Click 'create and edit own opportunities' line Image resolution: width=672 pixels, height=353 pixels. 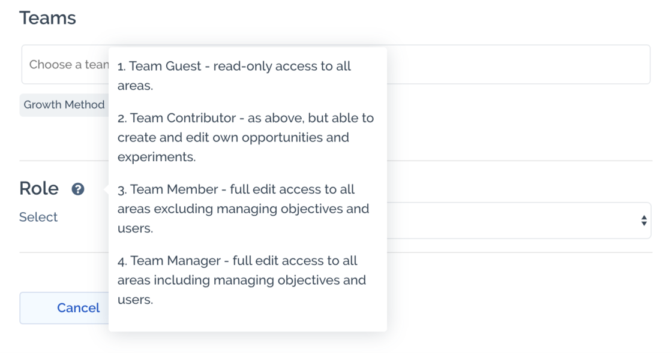[x=233, y=137]
